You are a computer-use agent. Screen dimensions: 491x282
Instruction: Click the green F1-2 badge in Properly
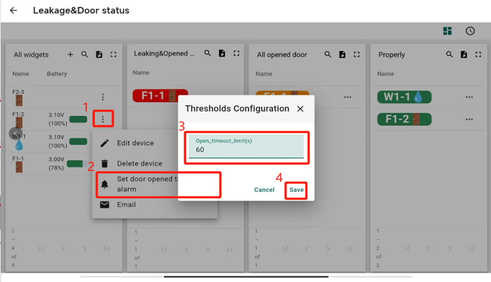click(404, 119)
